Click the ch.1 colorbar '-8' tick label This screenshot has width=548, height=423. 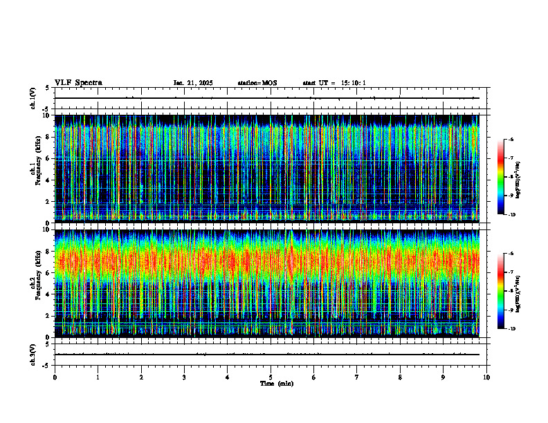tap(511, 177)
